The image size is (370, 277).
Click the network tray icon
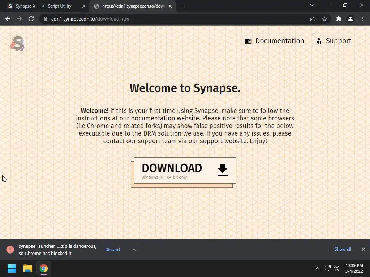click(327, 268)
